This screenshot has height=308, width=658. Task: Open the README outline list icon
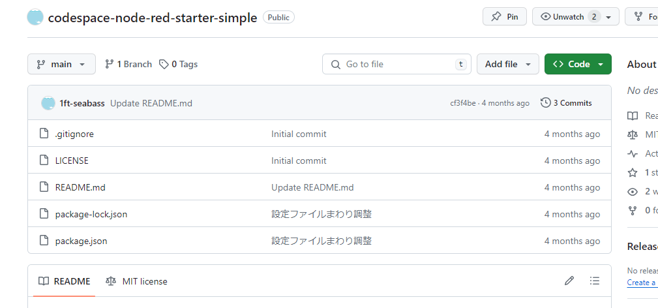(x=594, y=281)
